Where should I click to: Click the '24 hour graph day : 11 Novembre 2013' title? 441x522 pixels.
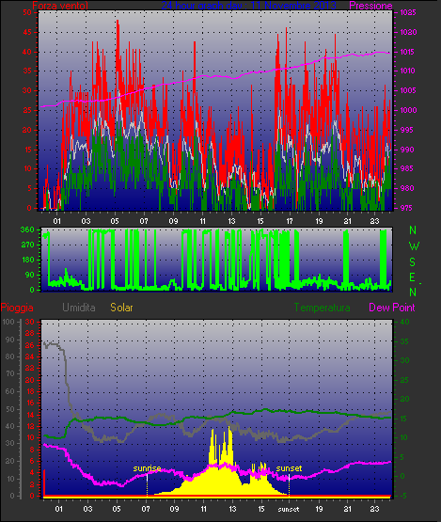(248, 6)
